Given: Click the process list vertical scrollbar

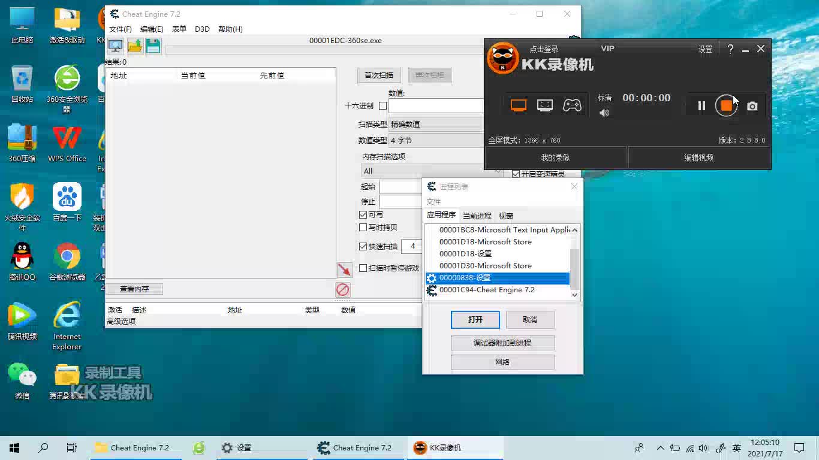Looking at the screenshot, I should pyautogui.click(x=575, y=262).
